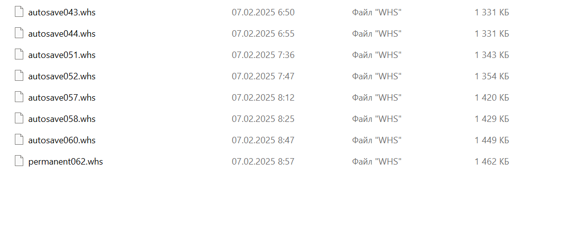Image resolution: width=566 pixels, height=229 pixels.
Task: Select the file named autosave058.whs
Action: [x=62, y=119]
